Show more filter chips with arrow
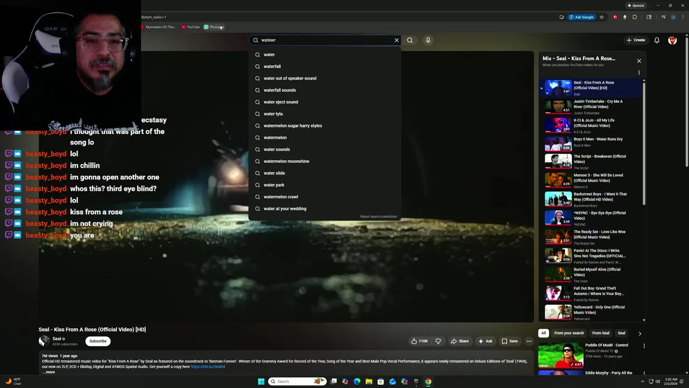Screen dimensions: 689x388 click(640, 334)
